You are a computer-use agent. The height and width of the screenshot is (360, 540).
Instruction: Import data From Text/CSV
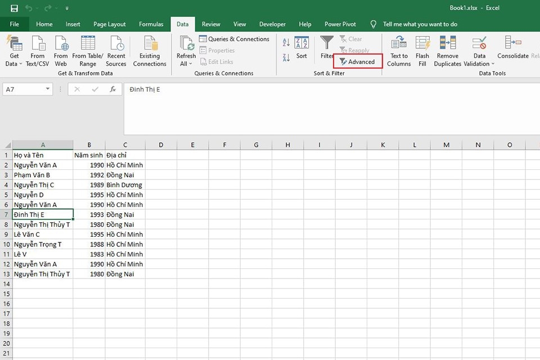[x=38, y=51]
